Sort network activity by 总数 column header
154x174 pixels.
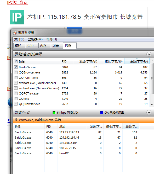coord(131,126)
